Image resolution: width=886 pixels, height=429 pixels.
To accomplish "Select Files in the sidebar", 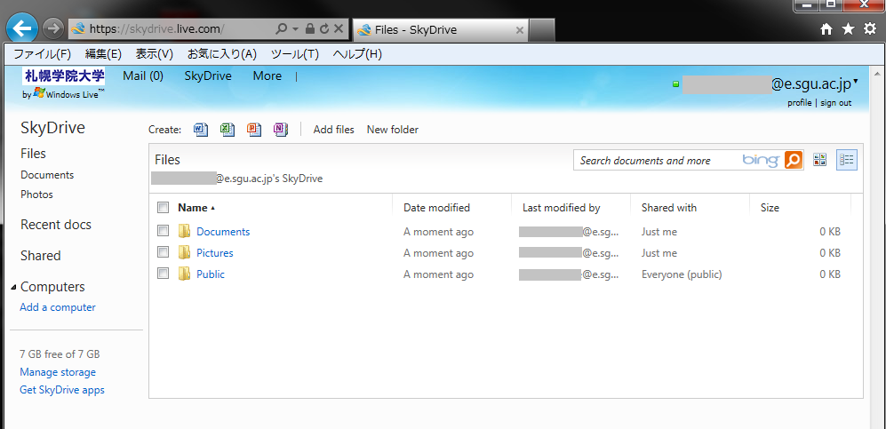I will tap(34, 154).
